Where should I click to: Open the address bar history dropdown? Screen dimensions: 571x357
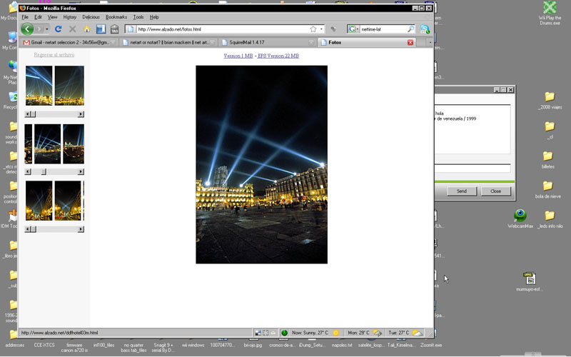pos(322,29)
